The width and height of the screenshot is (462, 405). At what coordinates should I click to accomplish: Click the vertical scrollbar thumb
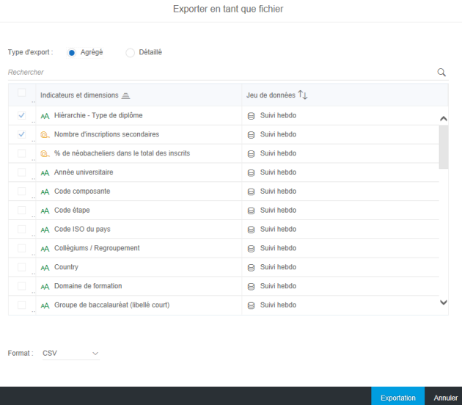(x=444, y=147)
